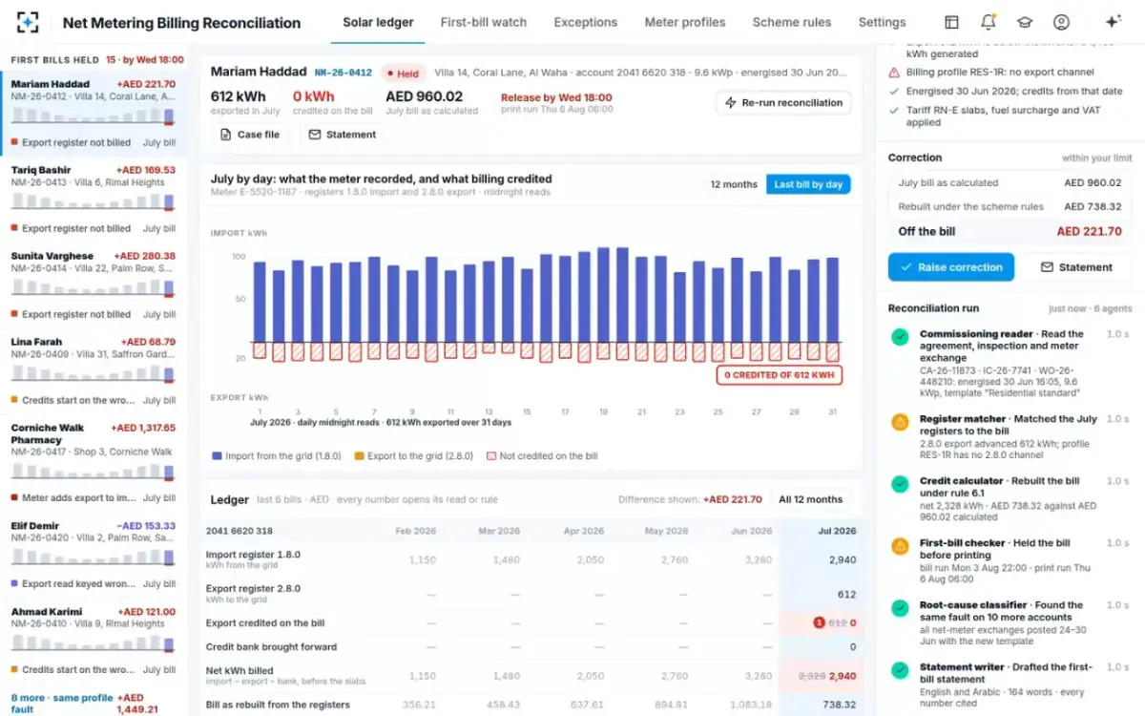The width and height of the screenshot is (1145, 716).
Task: Click Export to the grid legend swatch
Action: (359, 456)
